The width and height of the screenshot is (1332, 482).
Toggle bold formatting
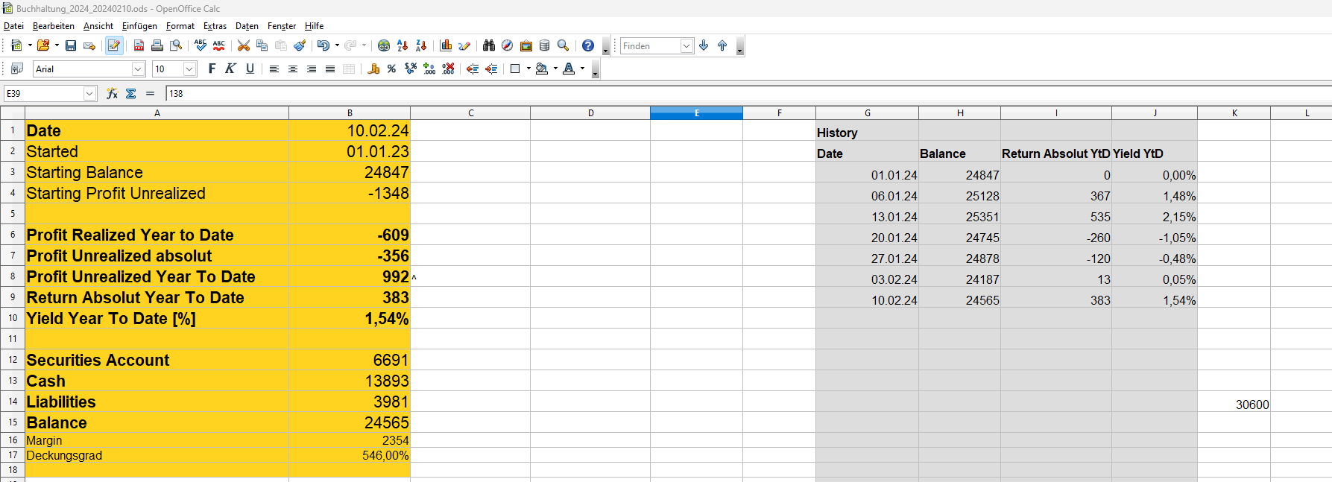pyautogui.click(x=212, y=69)
